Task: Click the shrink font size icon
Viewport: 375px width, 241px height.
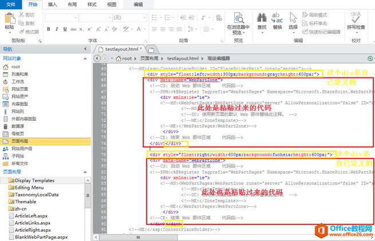Action: coord(106,29)
